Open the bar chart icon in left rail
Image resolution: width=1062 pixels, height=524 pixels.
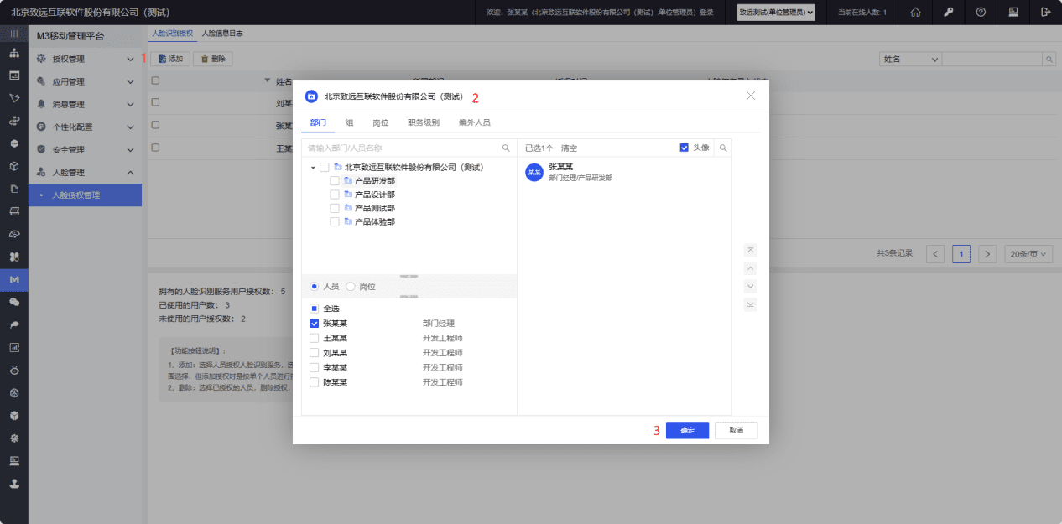[x=14, y=347]
